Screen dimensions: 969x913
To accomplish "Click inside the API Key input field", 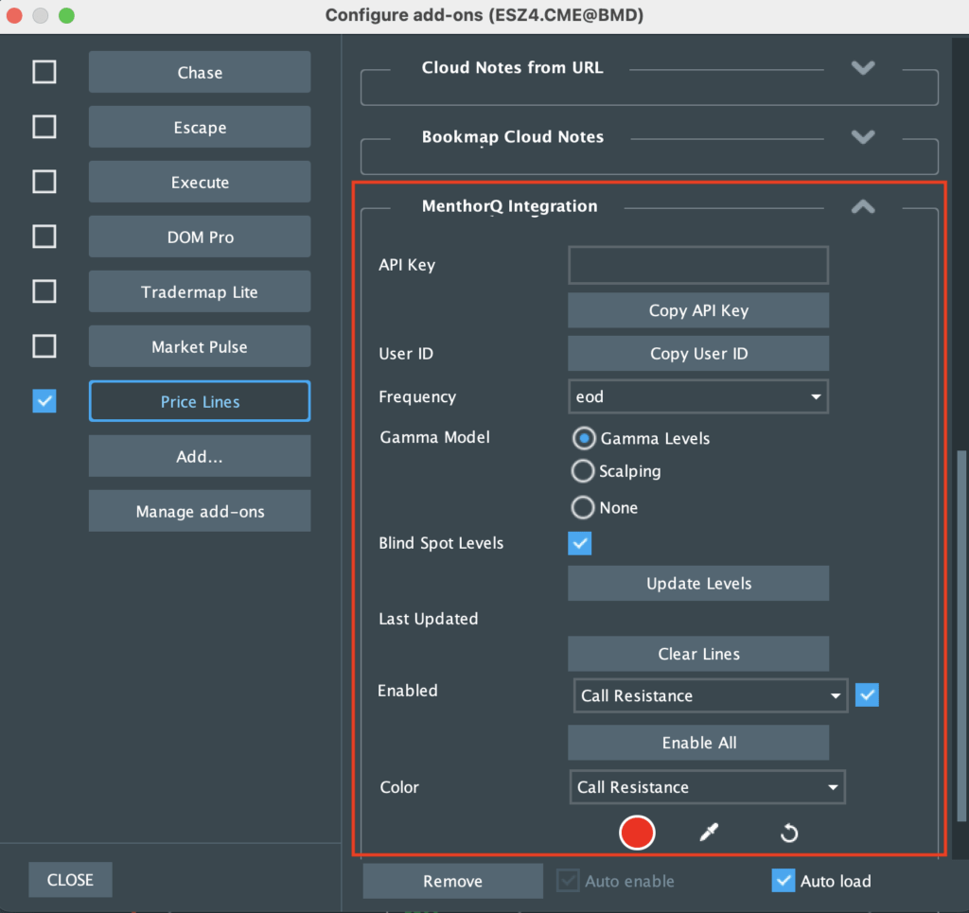I will (697, 265).
